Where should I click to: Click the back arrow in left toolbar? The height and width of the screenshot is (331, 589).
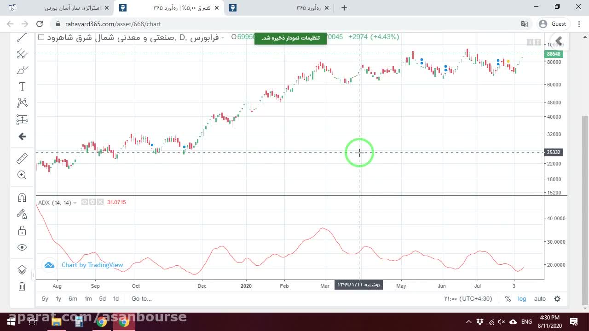click(22, 137)
